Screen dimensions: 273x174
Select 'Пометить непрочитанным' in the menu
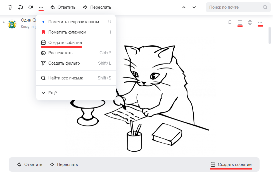(73, 22)
